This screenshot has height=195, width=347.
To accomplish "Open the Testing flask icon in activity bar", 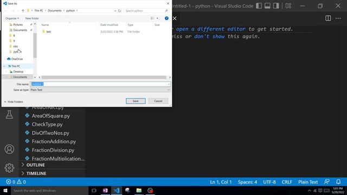I will (x=9, y=114).
